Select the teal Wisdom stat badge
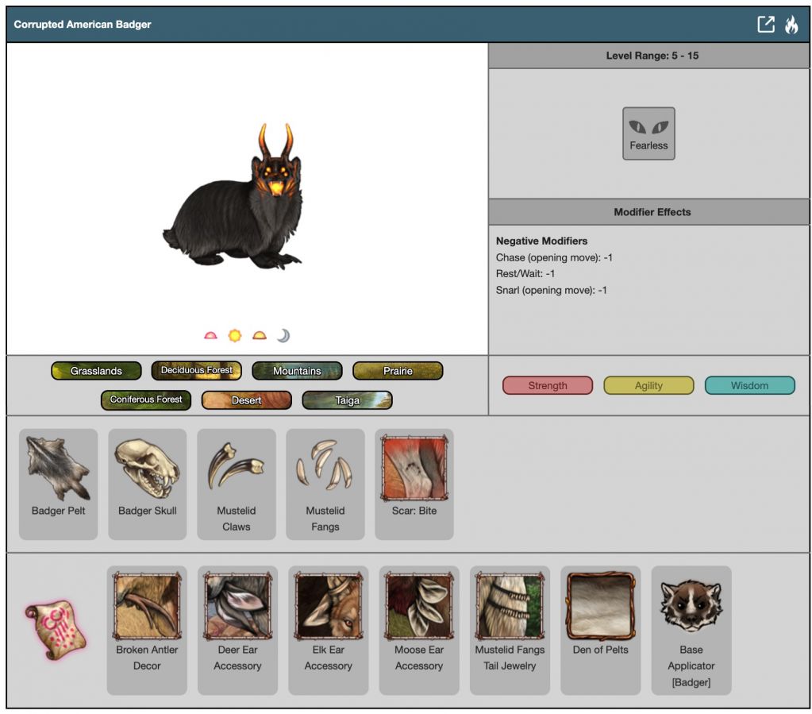 click(749, 386)
